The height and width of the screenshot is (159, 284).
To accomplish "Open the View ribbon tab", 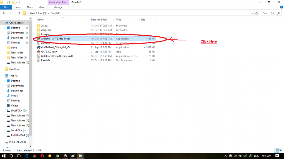I will click(41, 7).
